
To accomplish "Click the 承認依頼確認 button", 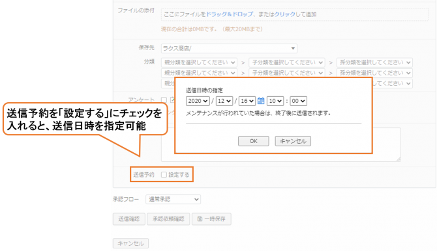I will coord(168,219).
